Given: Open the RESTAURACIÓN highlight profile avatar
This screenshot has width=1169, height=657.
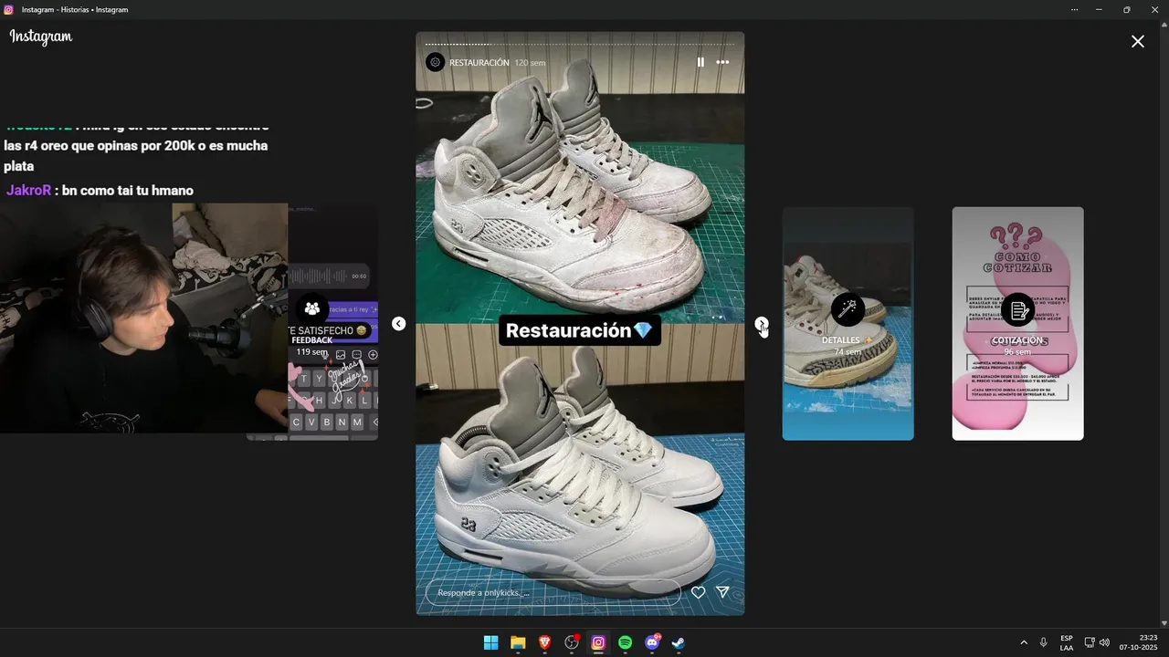Looking at the screenshot, I should 436,62.
